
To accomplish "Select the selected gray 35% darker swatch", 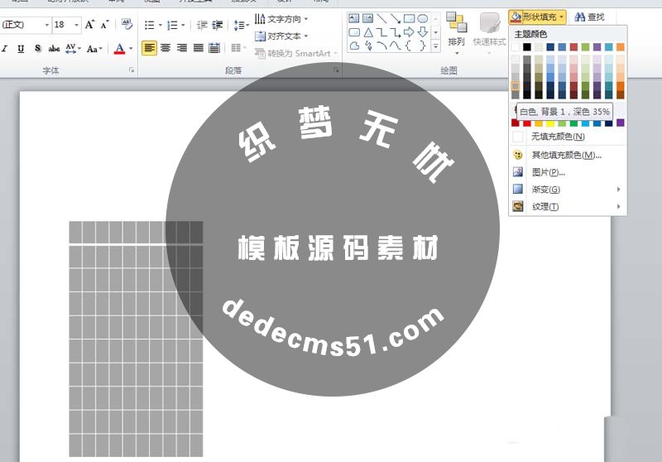I will coord(516,86).
